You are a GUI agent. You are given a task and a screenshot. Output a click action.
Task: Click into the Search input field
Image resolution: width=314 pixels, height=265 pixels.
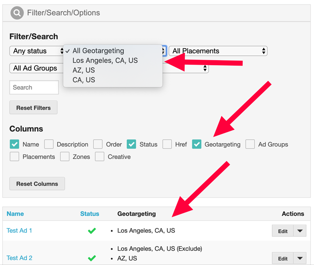click(x=34, y=88)
